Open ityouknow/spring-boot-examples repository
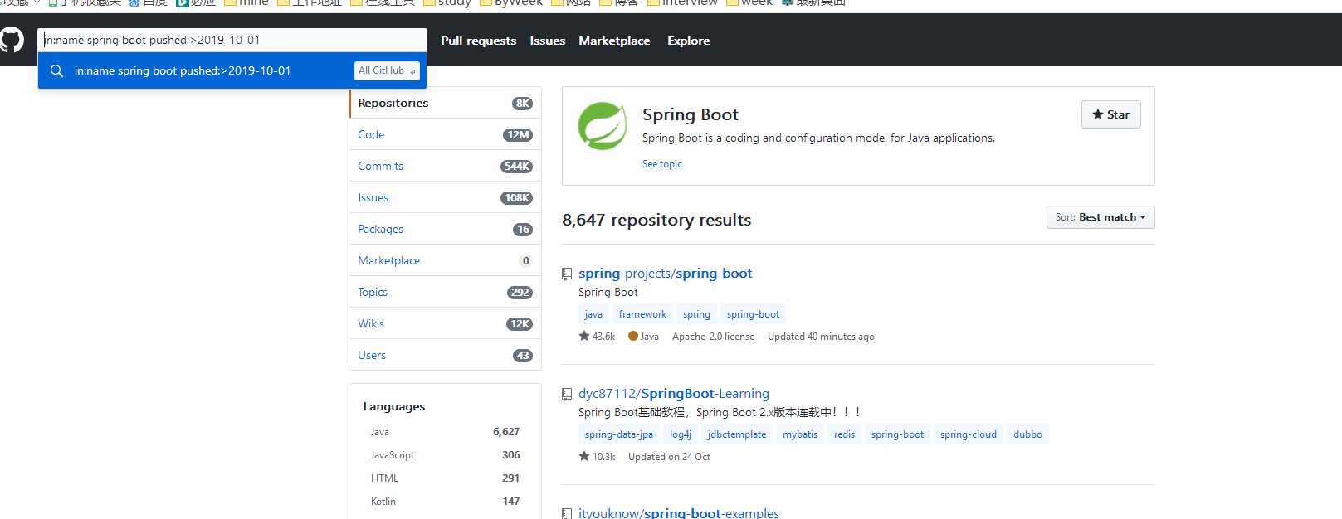 pos(679,513)
